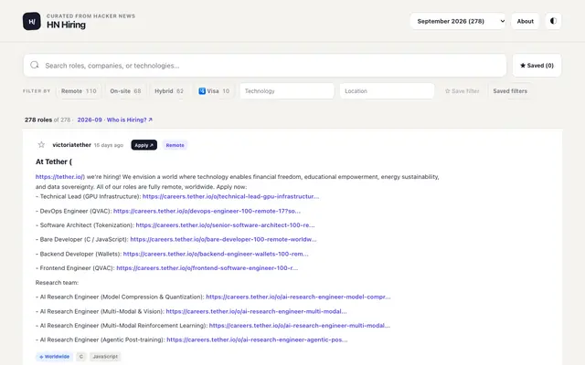Open Saved (0) jobs list
Image resolution: width=585 pixels, height=365 pixels.
tap(537, 66)
